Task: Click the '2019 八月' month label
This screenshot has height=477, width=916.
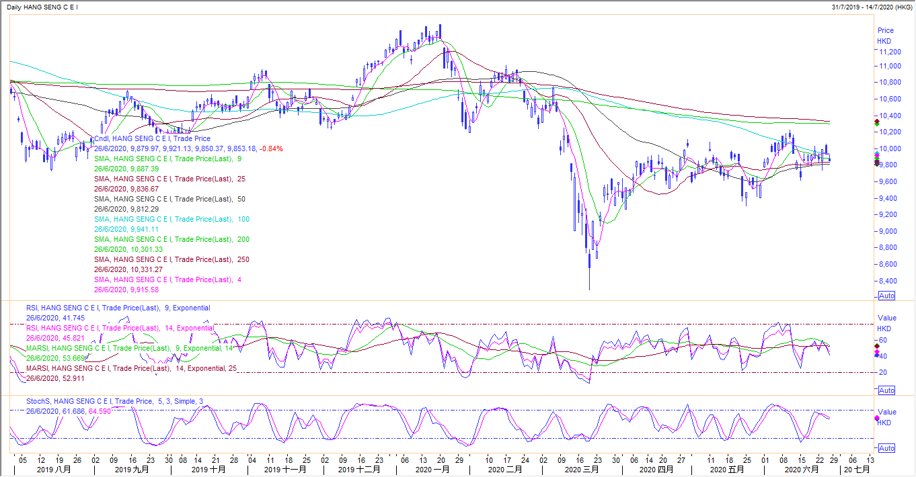Action: [x=53, y=470]
